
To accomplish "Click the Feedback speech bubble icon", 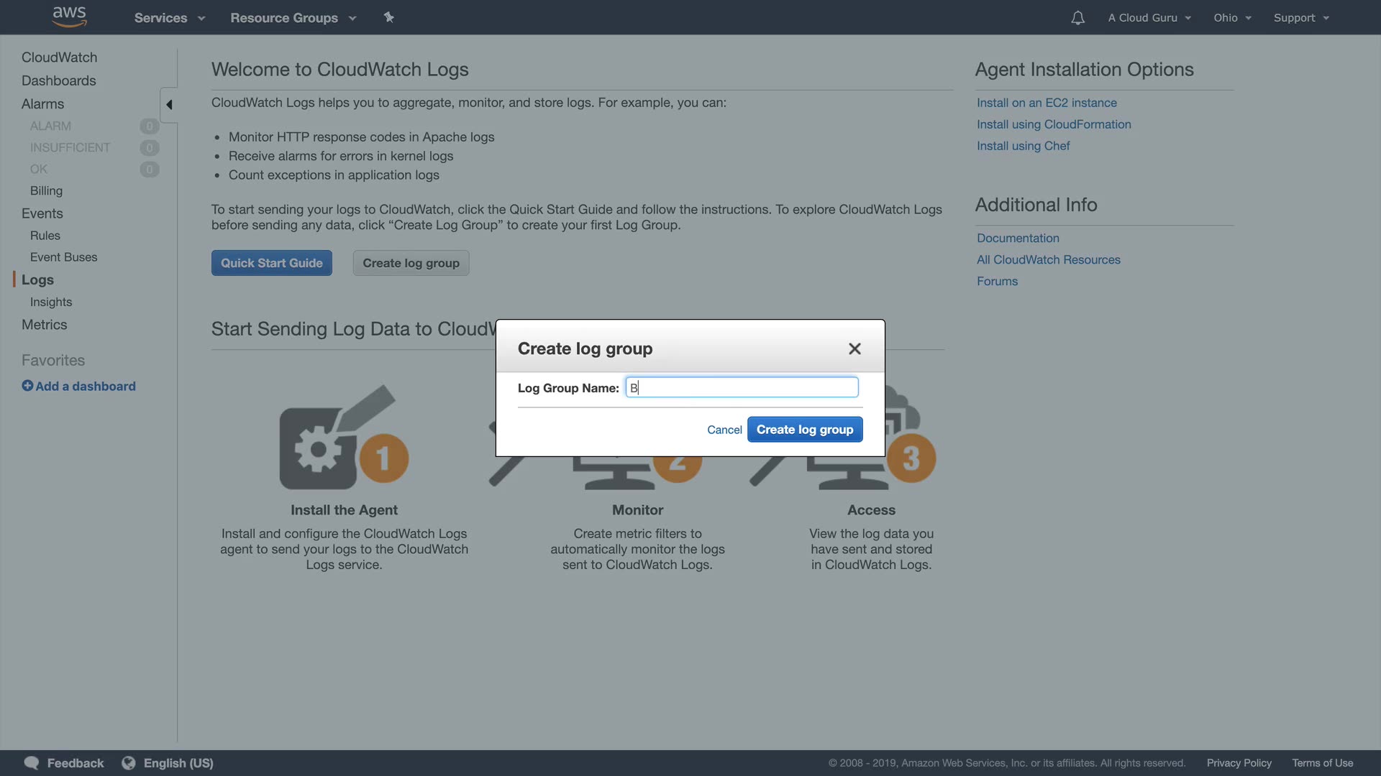I will [x=31, y=763].
